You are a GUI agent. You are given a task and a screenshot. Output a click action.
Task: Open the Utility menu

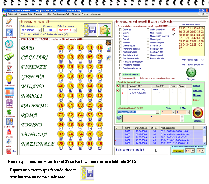coord(48,14)
